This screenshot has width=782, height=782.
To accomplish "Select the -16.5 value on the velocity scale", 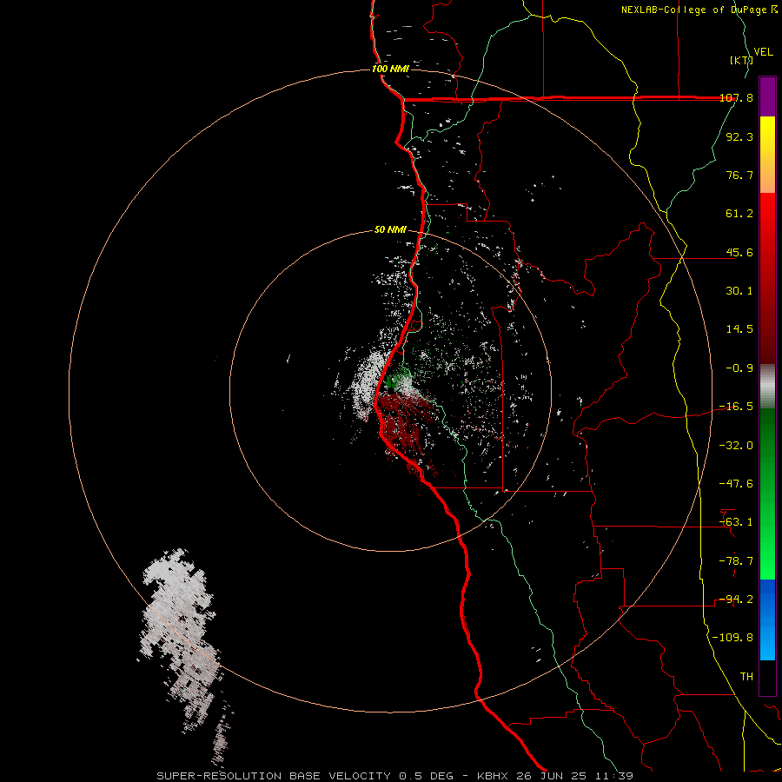I will tap(736, 407).
